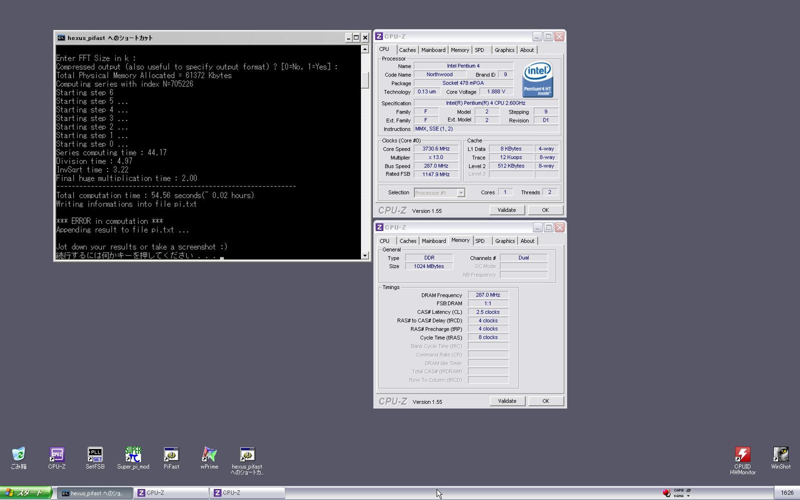Screen dimensions: 800x500
Task: Launch the CPU-Z desktop shortcut
Action: (x=56, y=458)
